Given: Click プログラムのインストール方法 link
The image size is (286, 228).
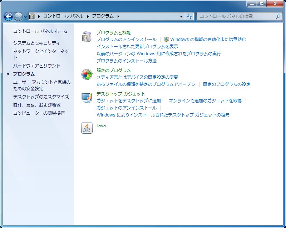Looking at the screenshot, I should pos(127,61).
